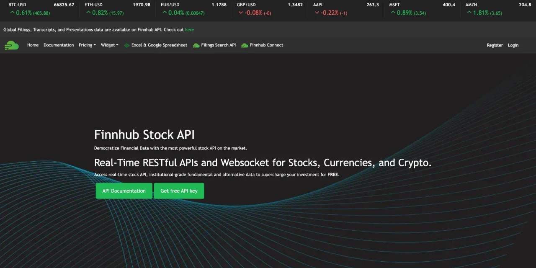
Task: Go to the Home page
Action: (x=33, y=45)
